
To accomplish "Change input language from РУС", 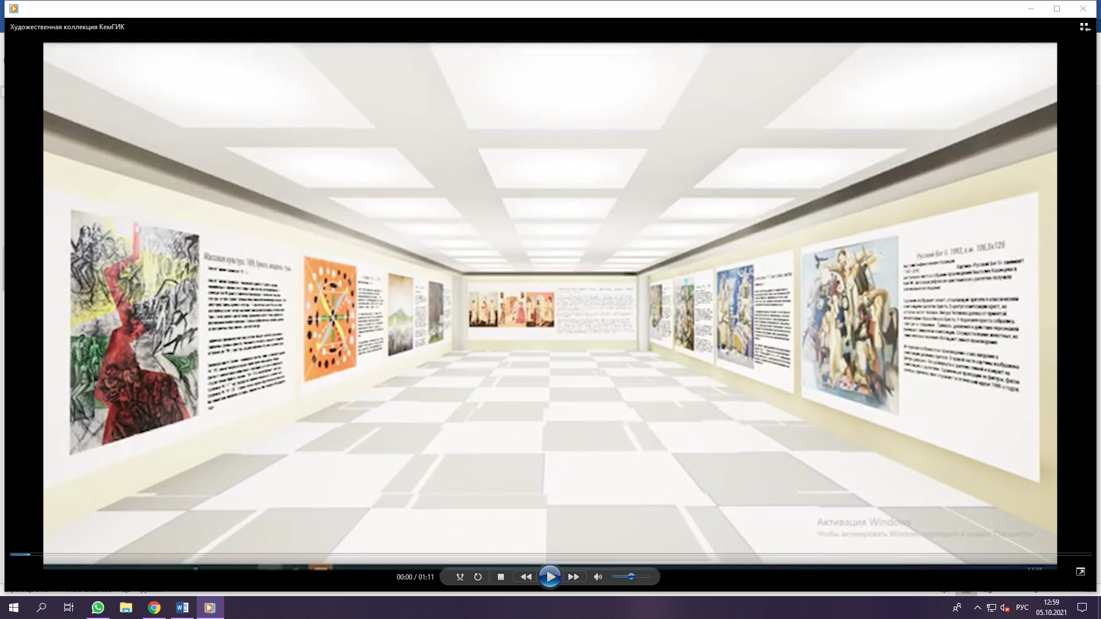I will [1022, 608].
